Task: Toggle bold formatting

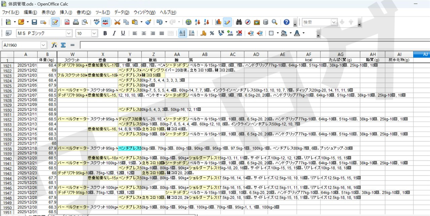Action: coord(105,33)
